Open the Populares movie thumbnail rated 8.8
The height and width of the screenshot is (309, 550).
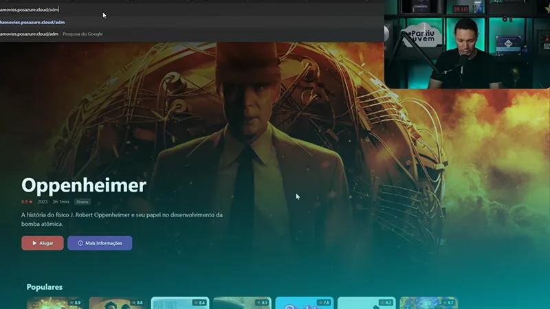tap(117, 303)
